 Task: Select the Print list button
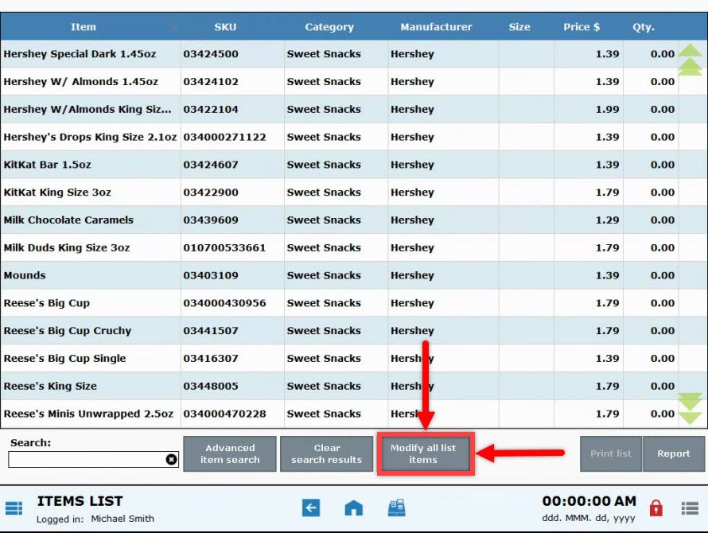(x=610, y=453)
